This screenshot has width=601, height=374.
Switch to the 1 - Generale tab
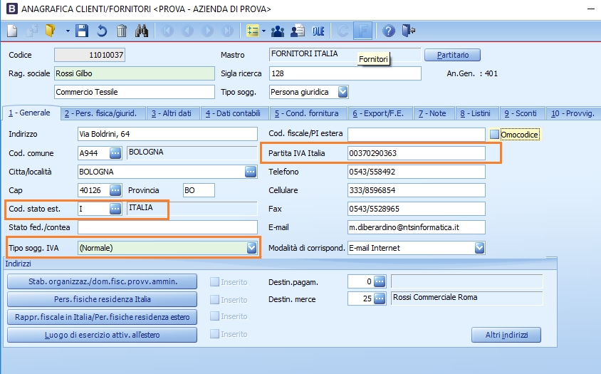30,113
